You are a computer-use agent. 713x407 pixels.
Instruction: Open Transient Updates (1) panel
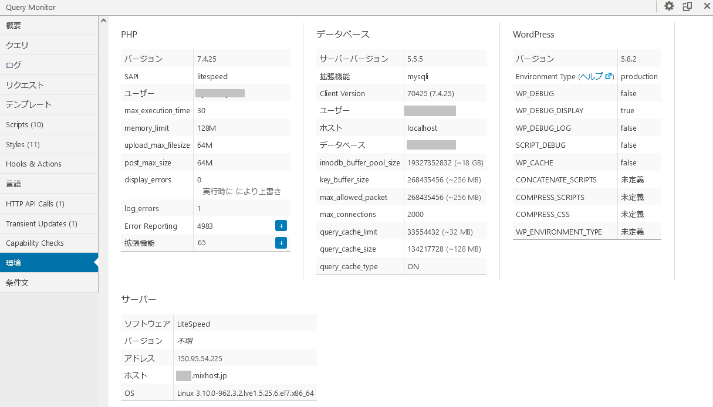click(49, 223)
